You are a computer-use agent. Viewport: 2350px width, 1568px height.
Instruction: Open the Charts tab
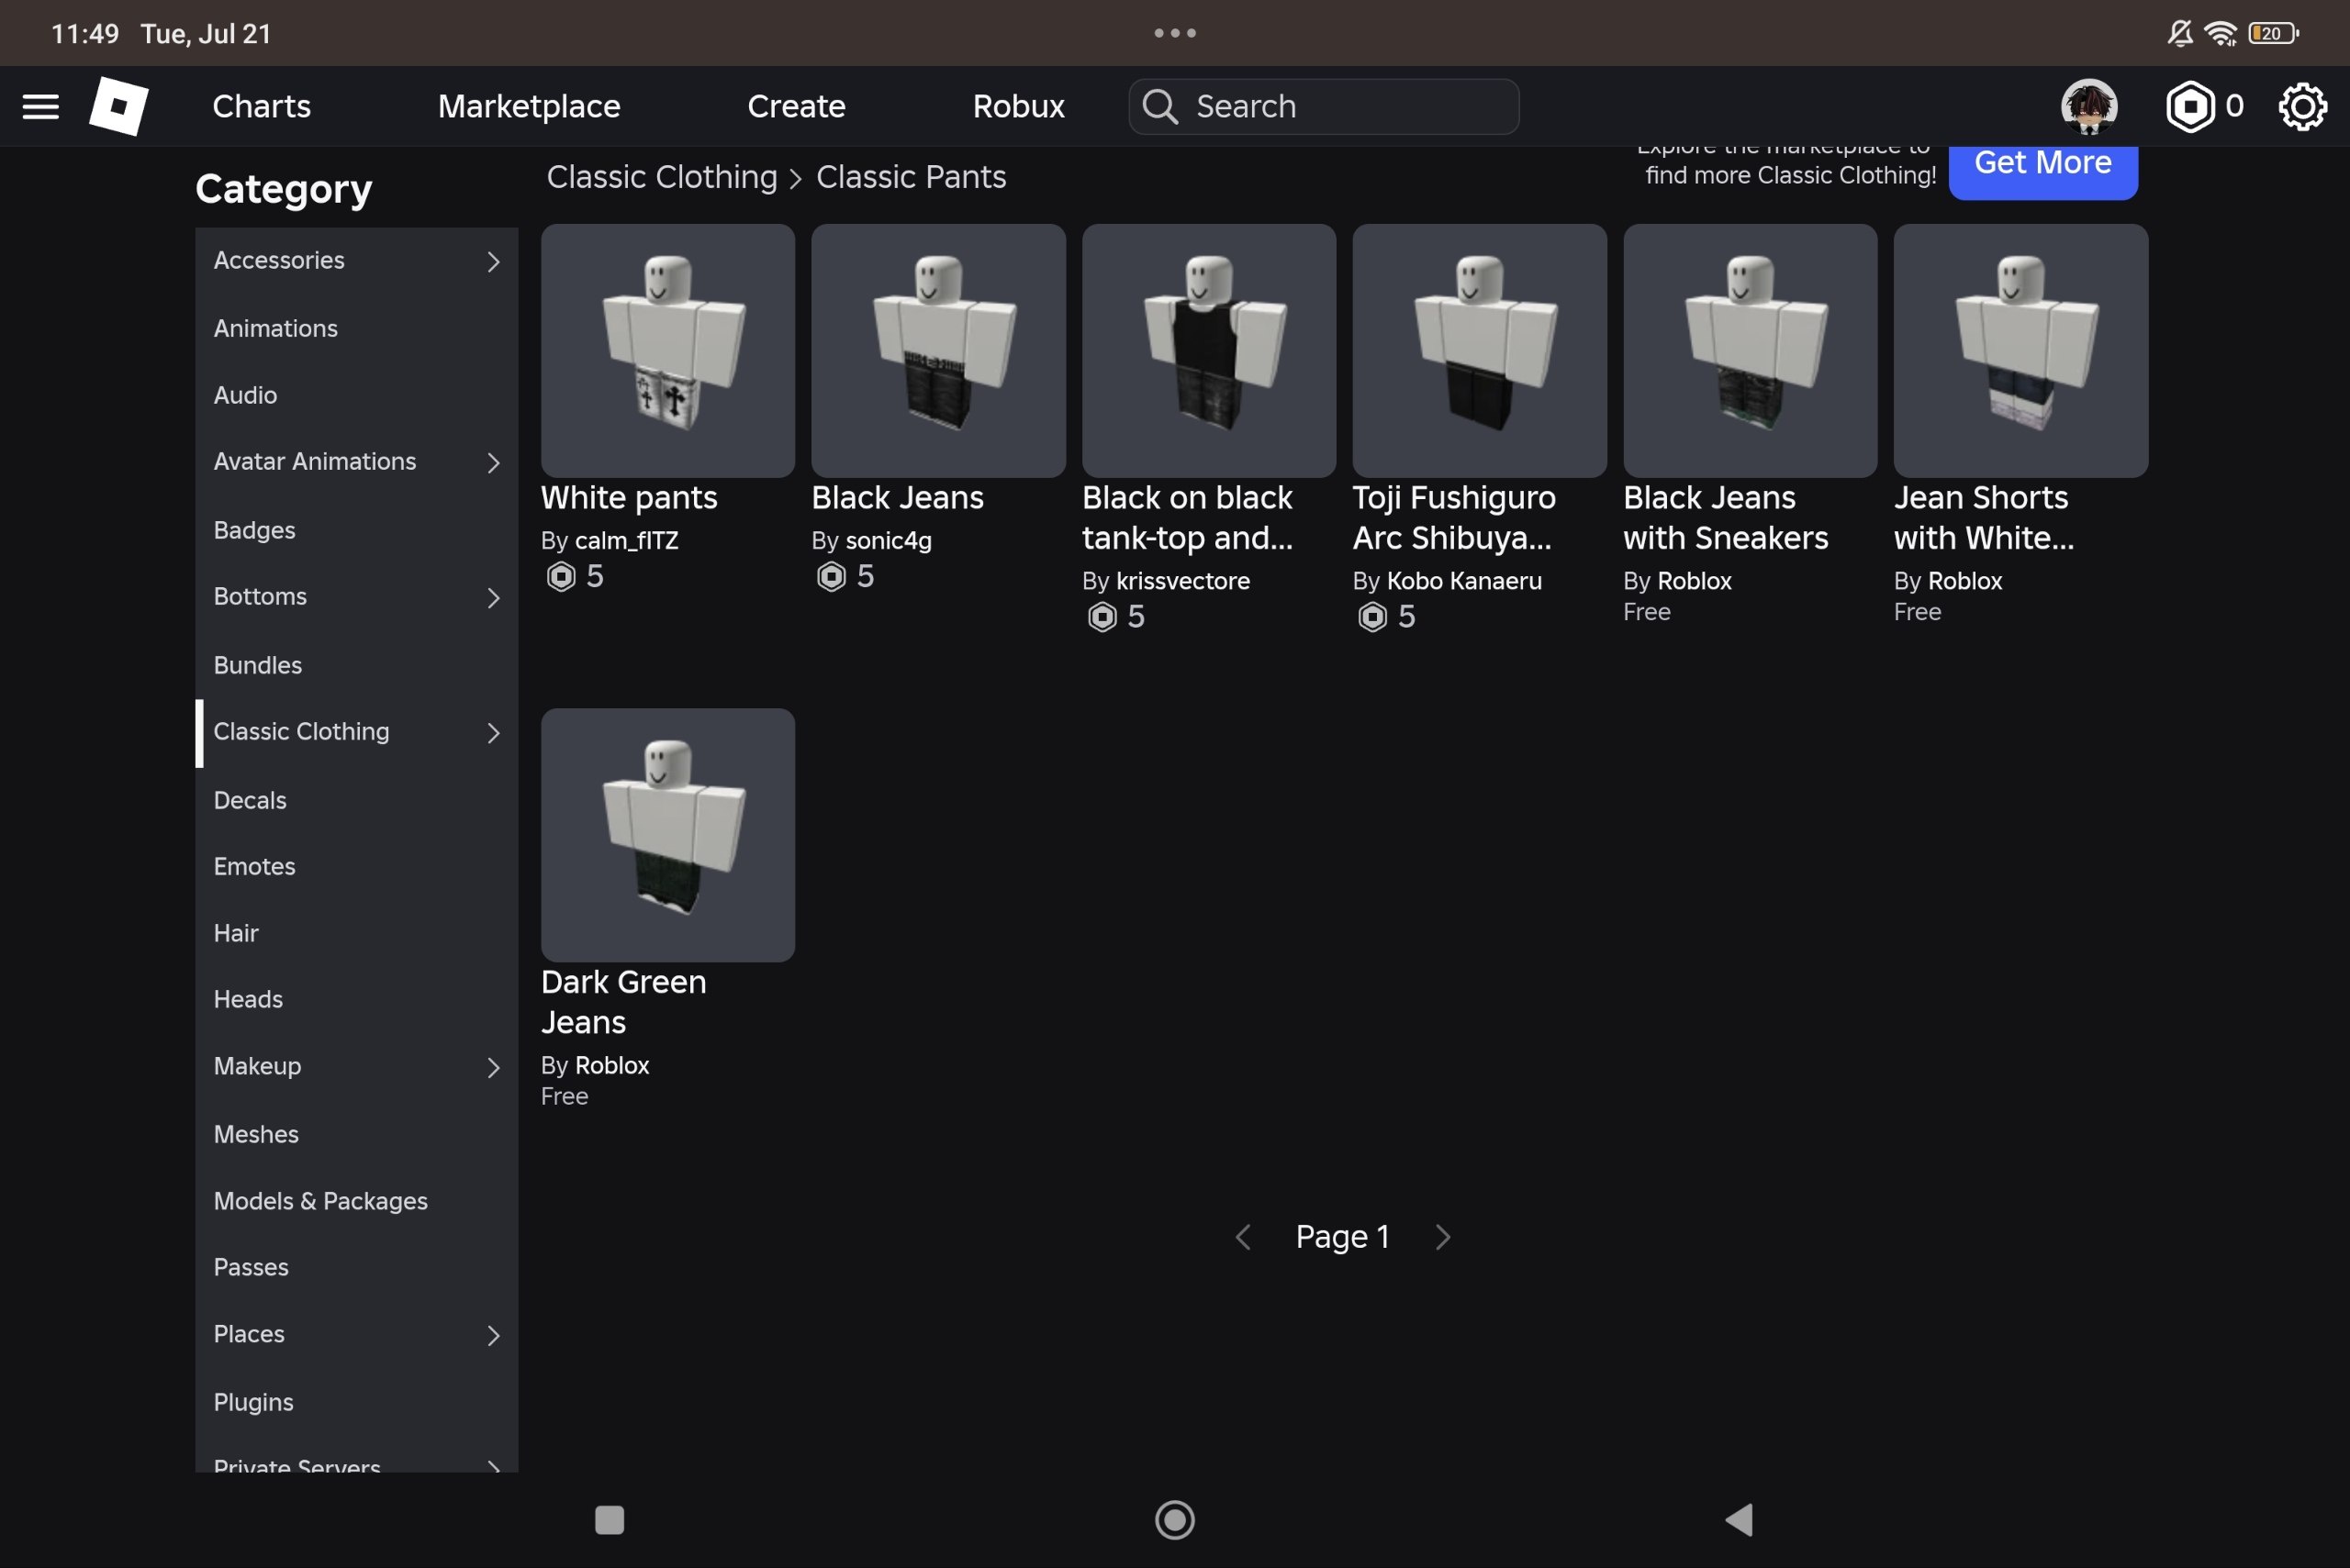(x=261, y=106)
